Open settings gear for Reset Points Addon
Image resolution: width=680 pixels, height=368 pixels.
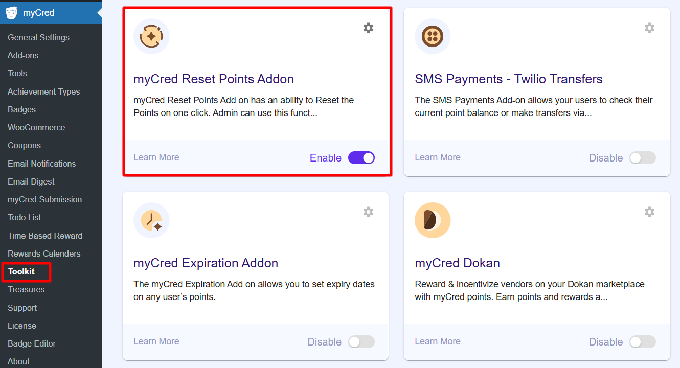(x=368, y=28)
